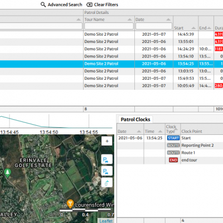
Task: Sort by Tour Name column arrow
Action: [129, 20]
